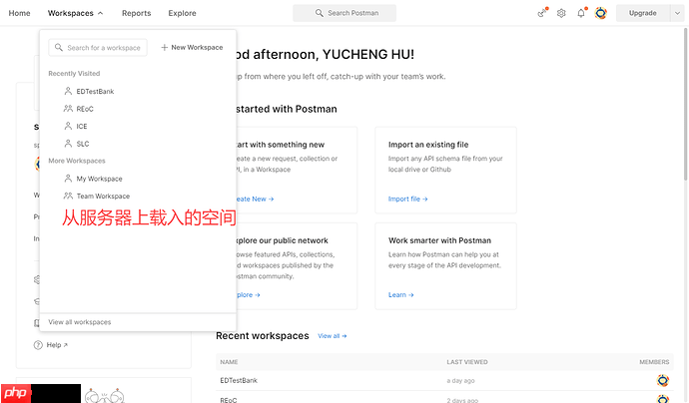The width and height of the screenshot is (689, 403).
Task: Go to the Explore page
Action: (x=182, y=13)
